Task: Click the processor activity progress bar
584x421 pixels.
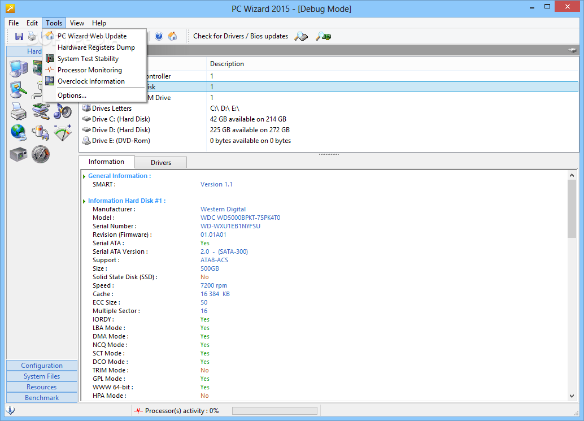Action: [x=275, y=411]
